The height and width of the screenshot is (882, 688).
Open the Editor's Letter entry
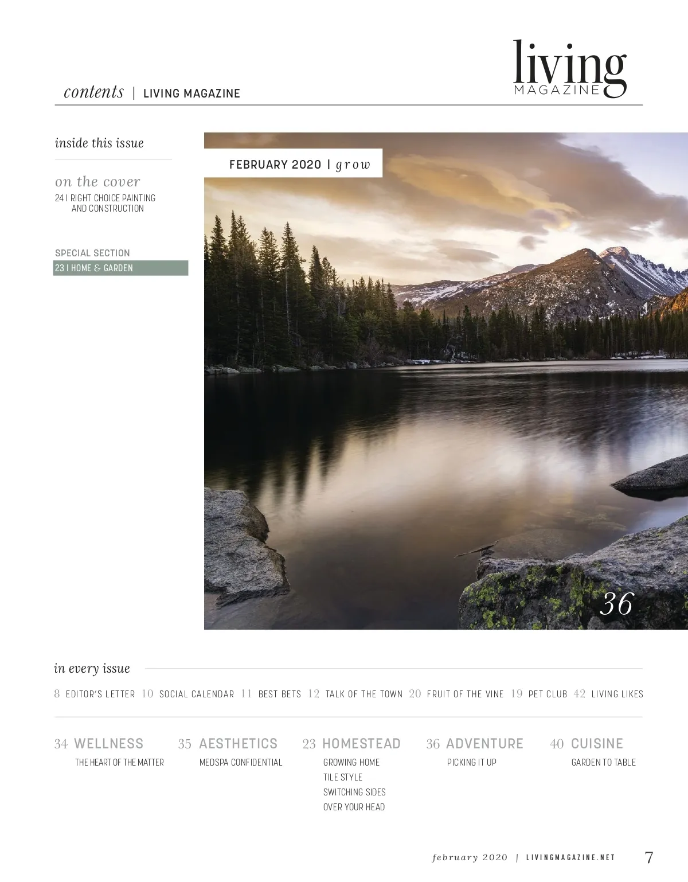tap(95, 694)
